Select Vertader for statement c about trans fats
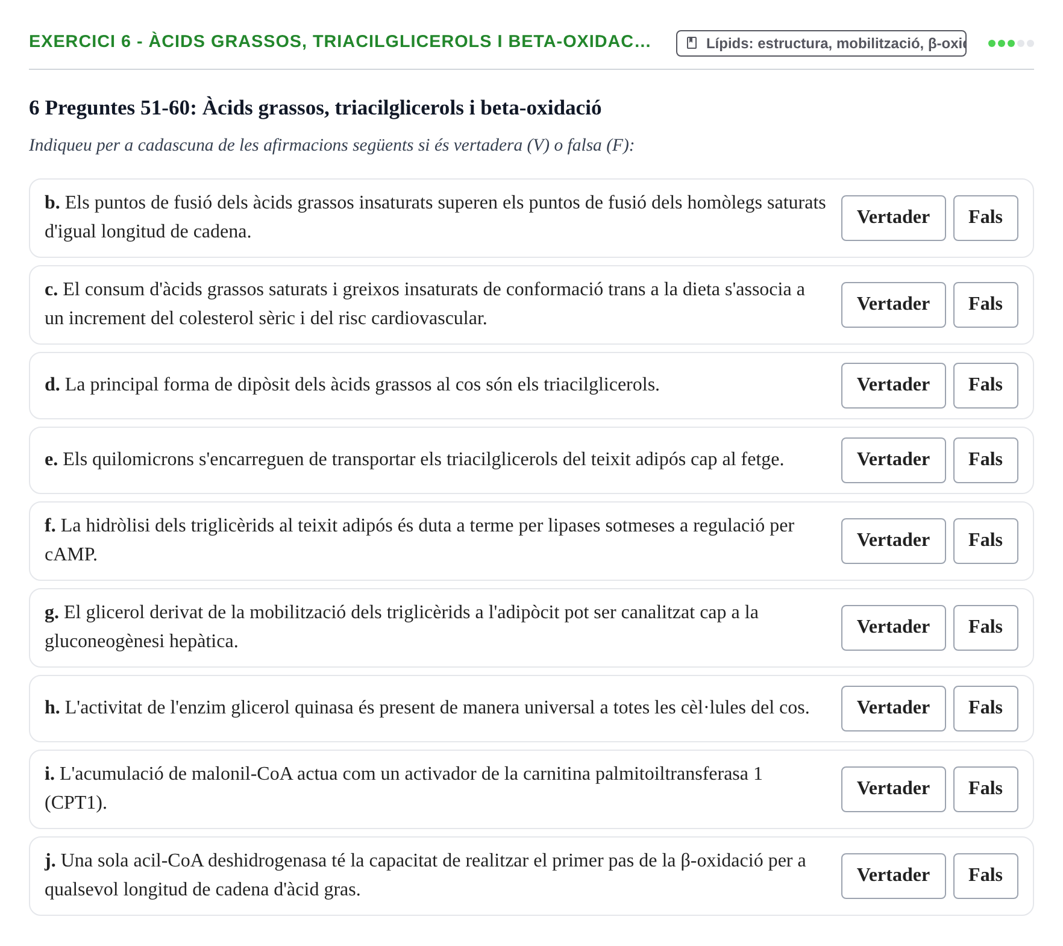Screen dimensions: 1063x946 (893, 304)
